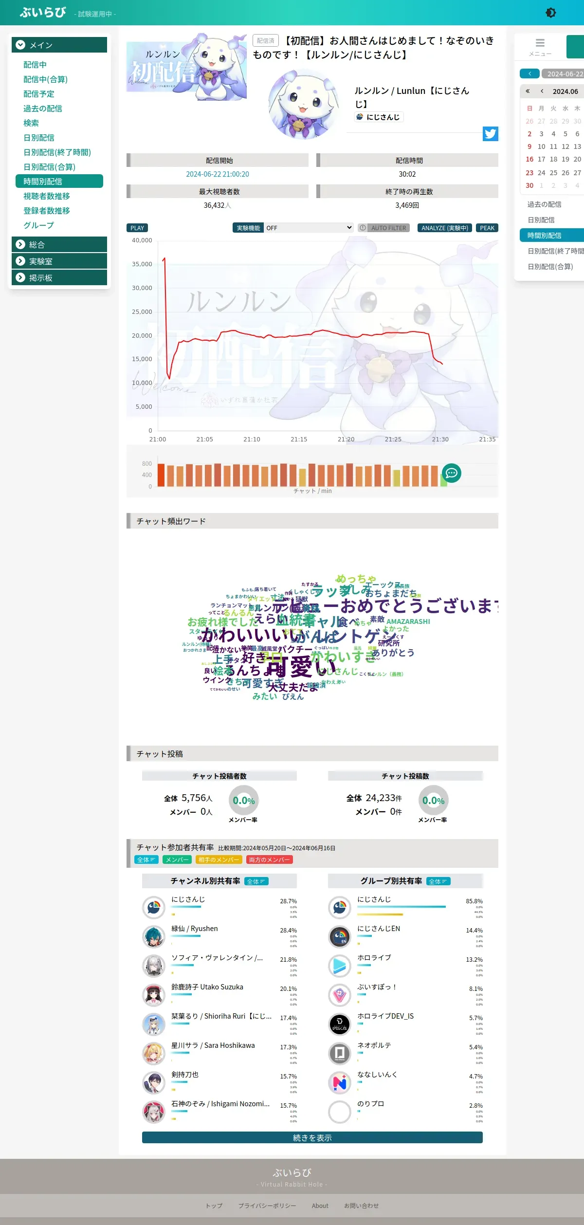Expand the 総合 sidebar section

tap(59, 244)
